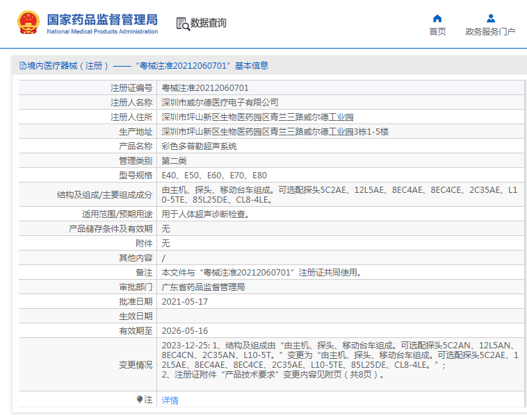Viewport: 527px width, 415px height.
Task: Click the 产品名称 label
Action: coord(136,146)
